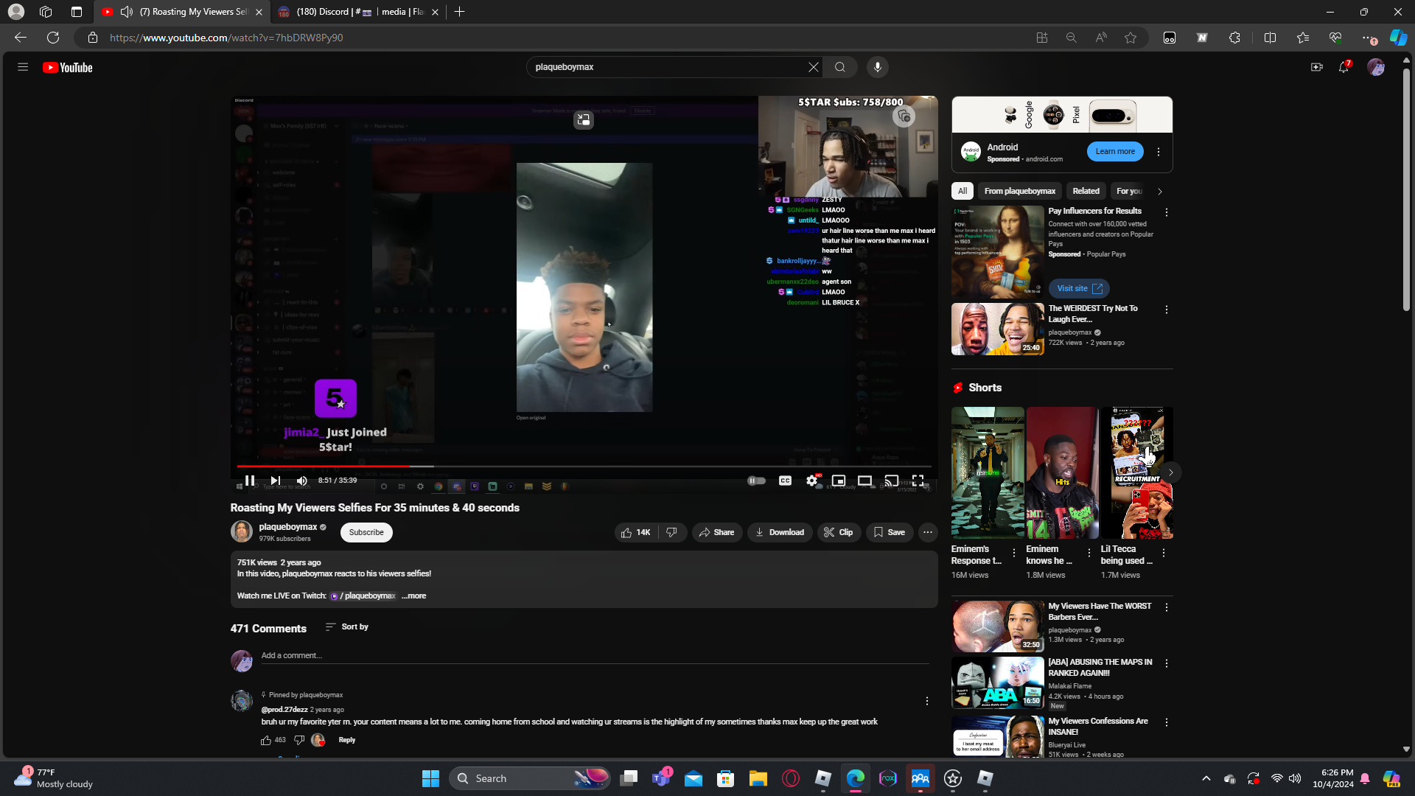The width and height of the screenshot is (1415, 796).
Task: Expand the description with ...more
Action: [x=414, y=596]
